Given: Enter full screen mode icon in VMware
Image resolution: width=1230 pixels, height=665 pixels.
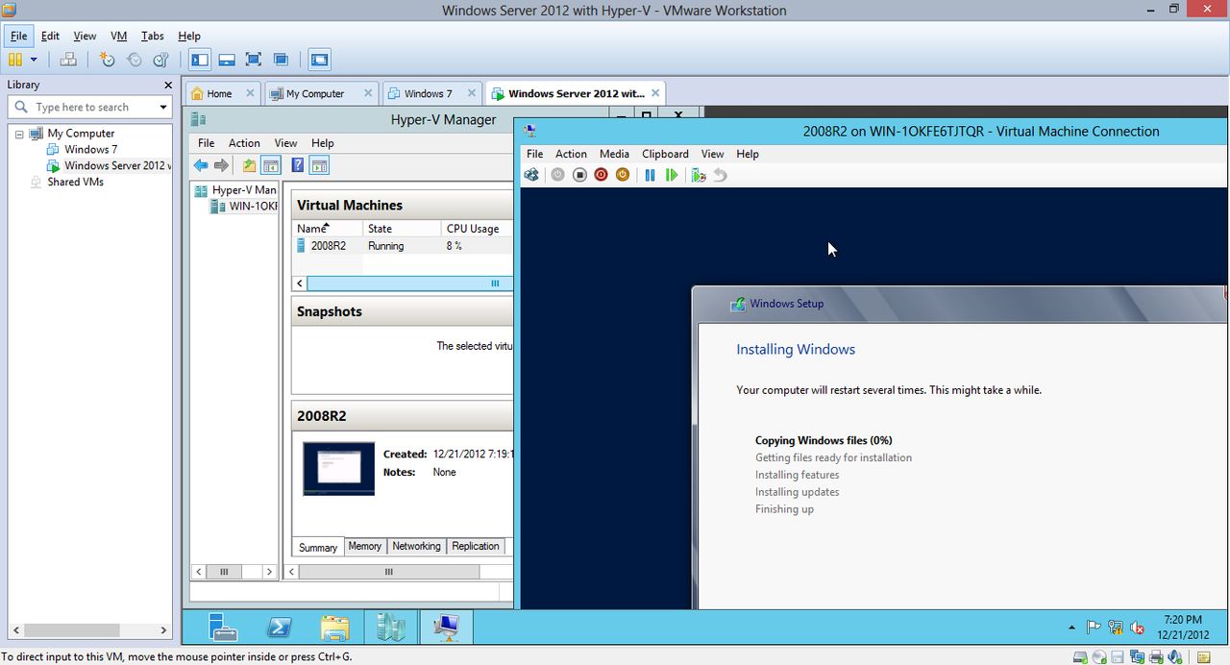Looking at the screenshot, I should [254, 60].
